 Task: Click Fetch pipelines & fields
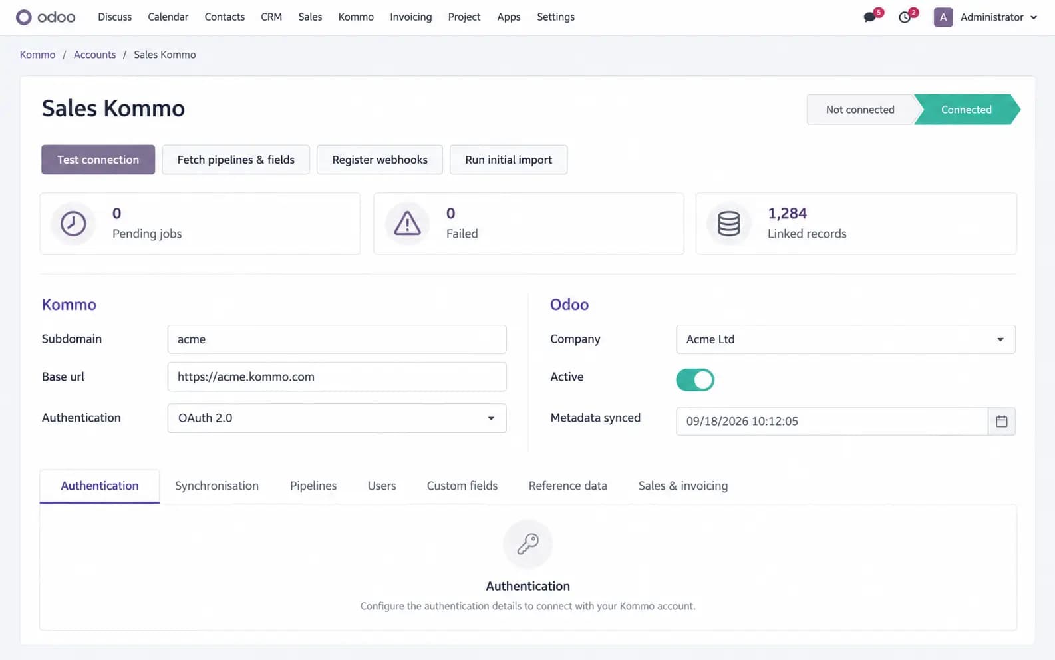click(x=235, y=160)
